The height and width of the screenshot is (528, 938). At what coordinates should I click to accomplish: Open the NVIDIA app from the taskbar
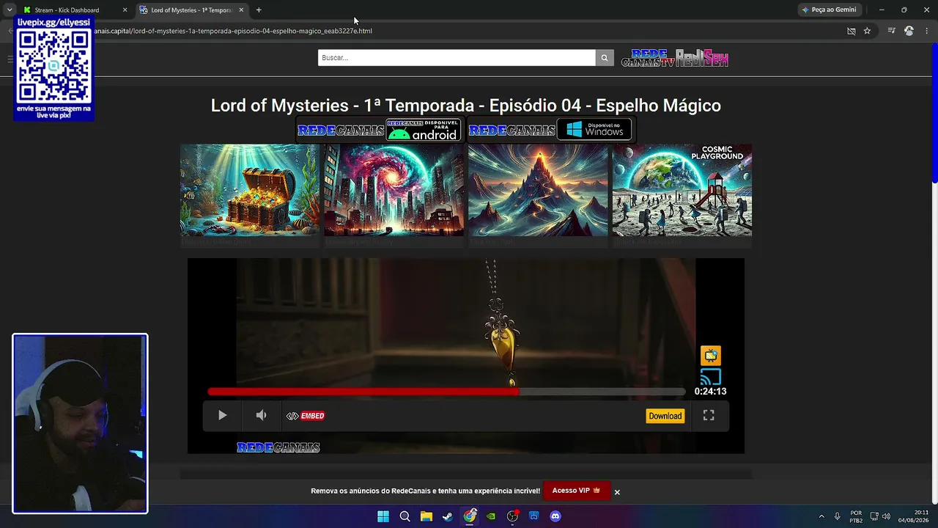click(491, 516)
